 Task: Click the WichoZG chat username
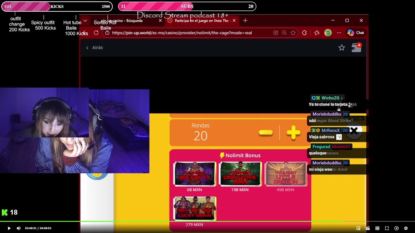[330, 98]
